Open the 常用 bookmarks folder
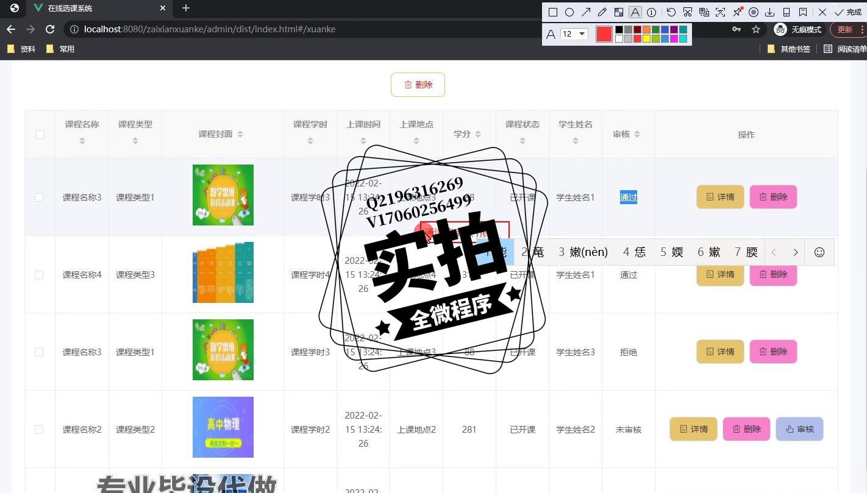Viewport: 867px width, 493px height. pos(60,49)
